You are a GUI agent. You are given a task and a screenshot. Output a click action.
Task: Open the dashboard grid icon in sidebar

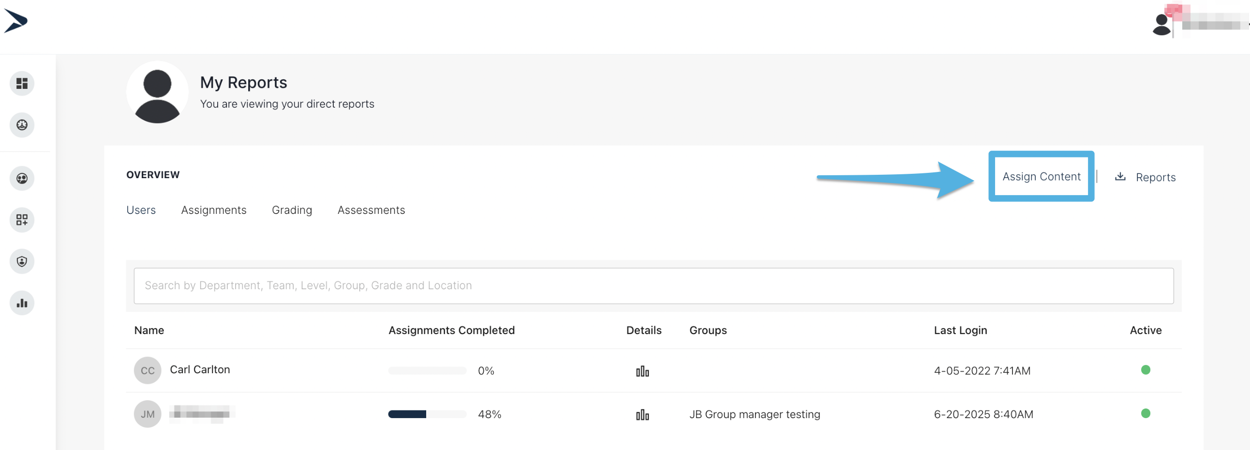(22, 84)
